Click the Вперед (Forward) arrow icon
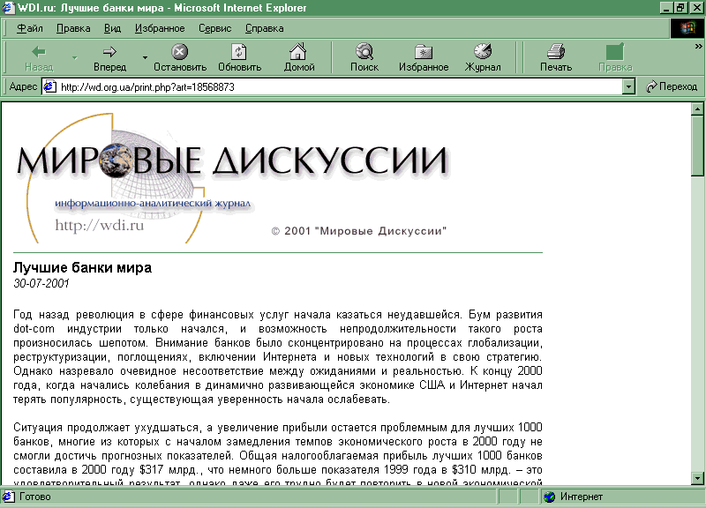This screenshot has height=508, width=706. pos(109,52)
